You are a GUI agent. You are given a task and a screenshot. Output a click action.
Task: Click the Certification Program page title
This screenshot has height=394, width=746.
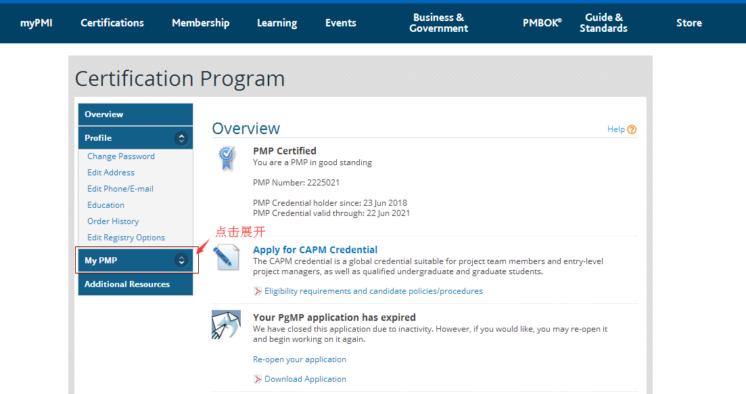pyautogui.click(x=180, y=79)
